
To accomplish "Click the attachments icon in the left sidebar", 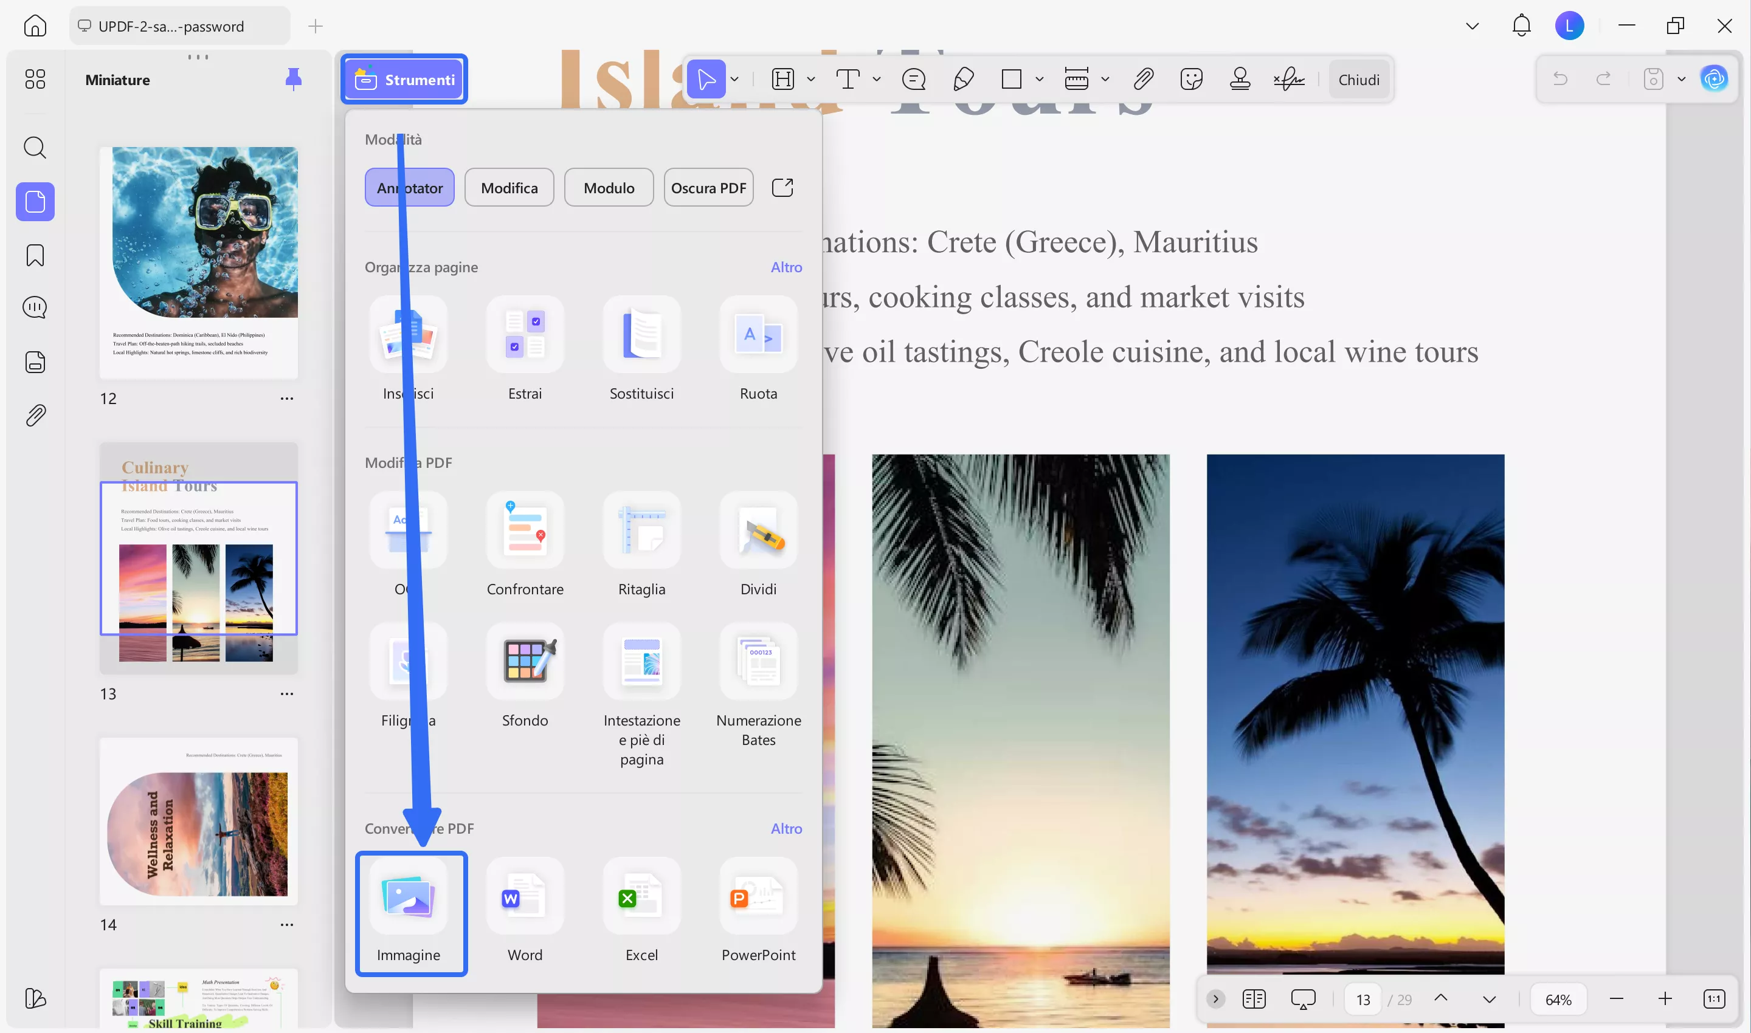I will tap(34, 414).
